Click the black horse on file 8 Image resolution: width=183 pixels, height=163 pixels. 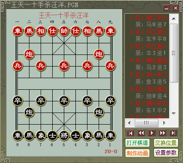coord(29,136)
